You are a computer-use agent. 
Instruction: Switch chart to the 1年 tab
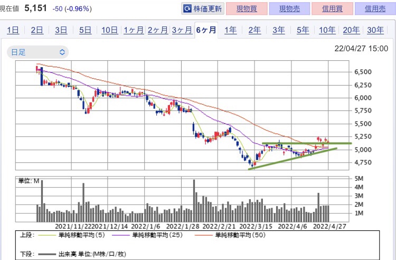[x=230, y=30]
